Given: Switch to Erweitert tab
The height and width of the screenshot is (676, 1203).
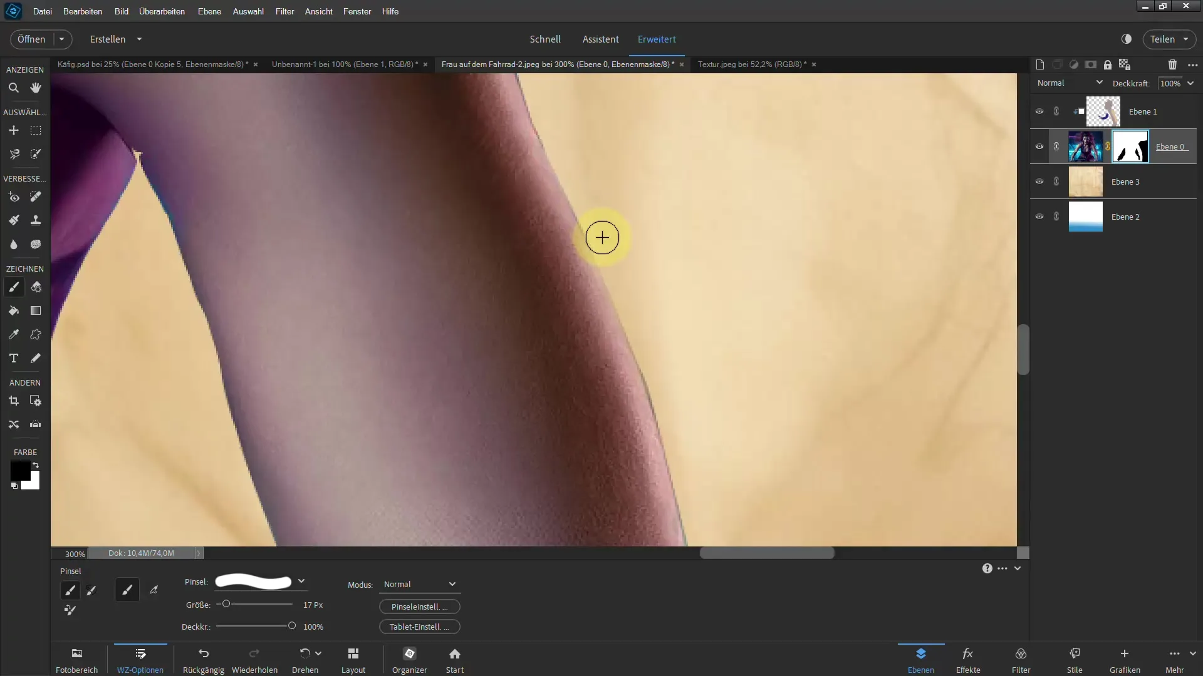Looking at the screenshot, I should pos(658,39).
